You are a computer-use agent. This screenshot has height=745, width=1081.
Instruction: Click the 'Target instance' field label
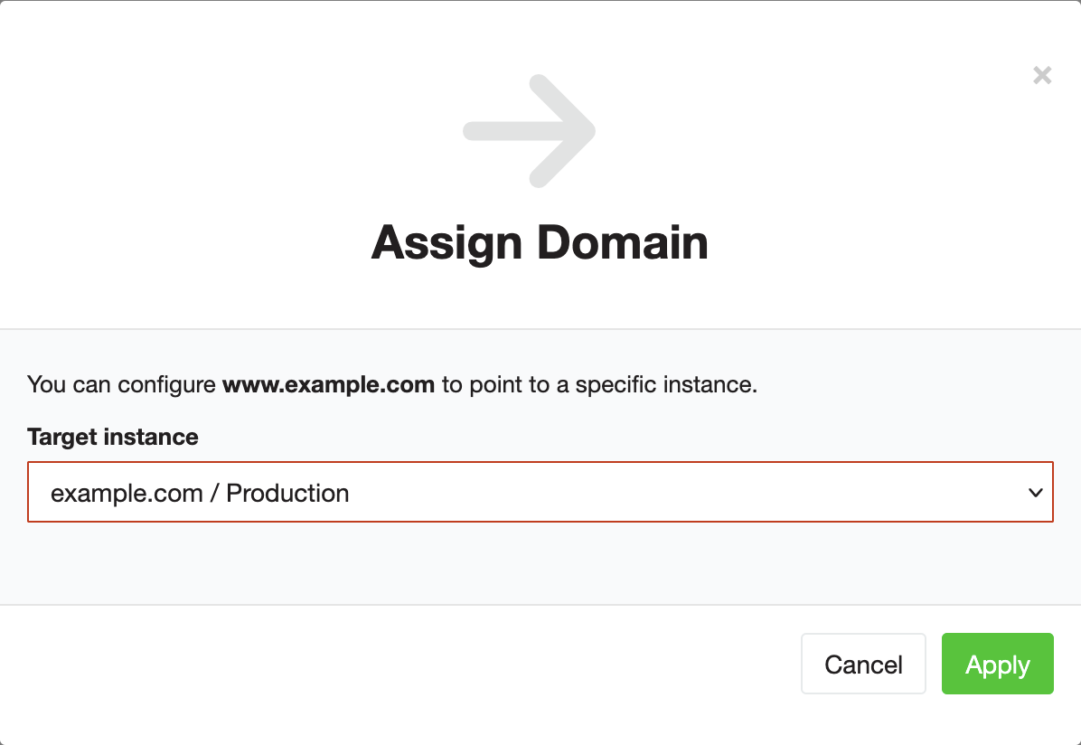click(x=113, y=438)
